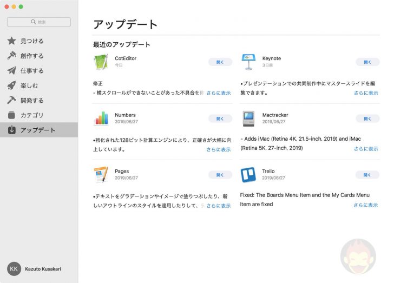Select the アップデート sidebar item
Viewport: 394px width, 283px height.
[39, 130]
